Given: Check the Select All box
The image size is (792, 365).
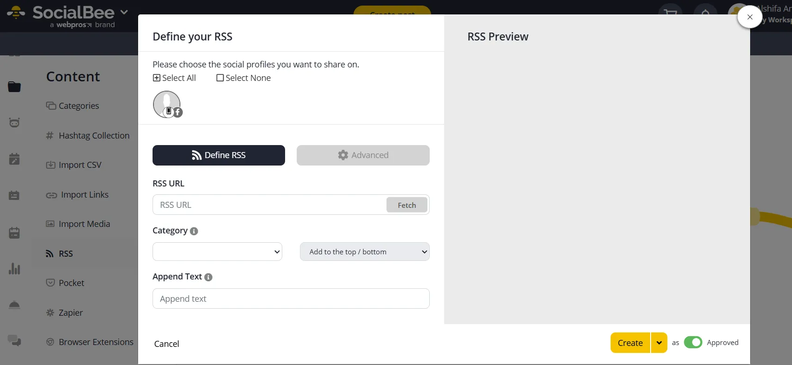Looking at the screenshot, I should point(157,78).
